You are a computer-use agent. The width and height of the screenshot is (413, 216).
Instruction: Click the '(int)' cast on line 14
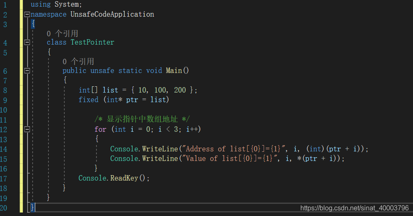[315, 149]
